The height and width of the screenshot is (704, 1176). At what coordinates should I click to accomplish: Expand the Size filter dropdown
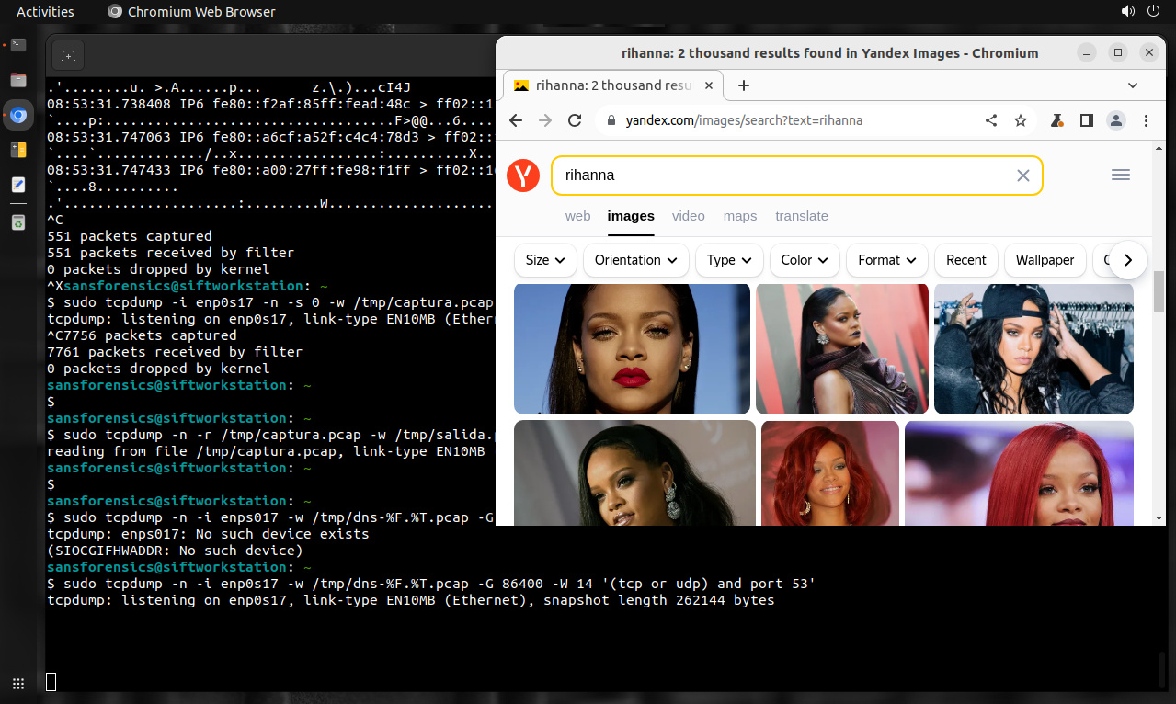click(546, 260)
